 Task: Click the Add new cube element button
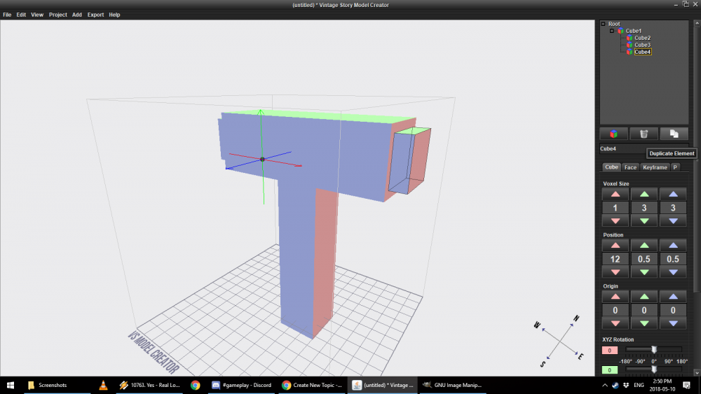pyautogui.click(x=613, y=134)
